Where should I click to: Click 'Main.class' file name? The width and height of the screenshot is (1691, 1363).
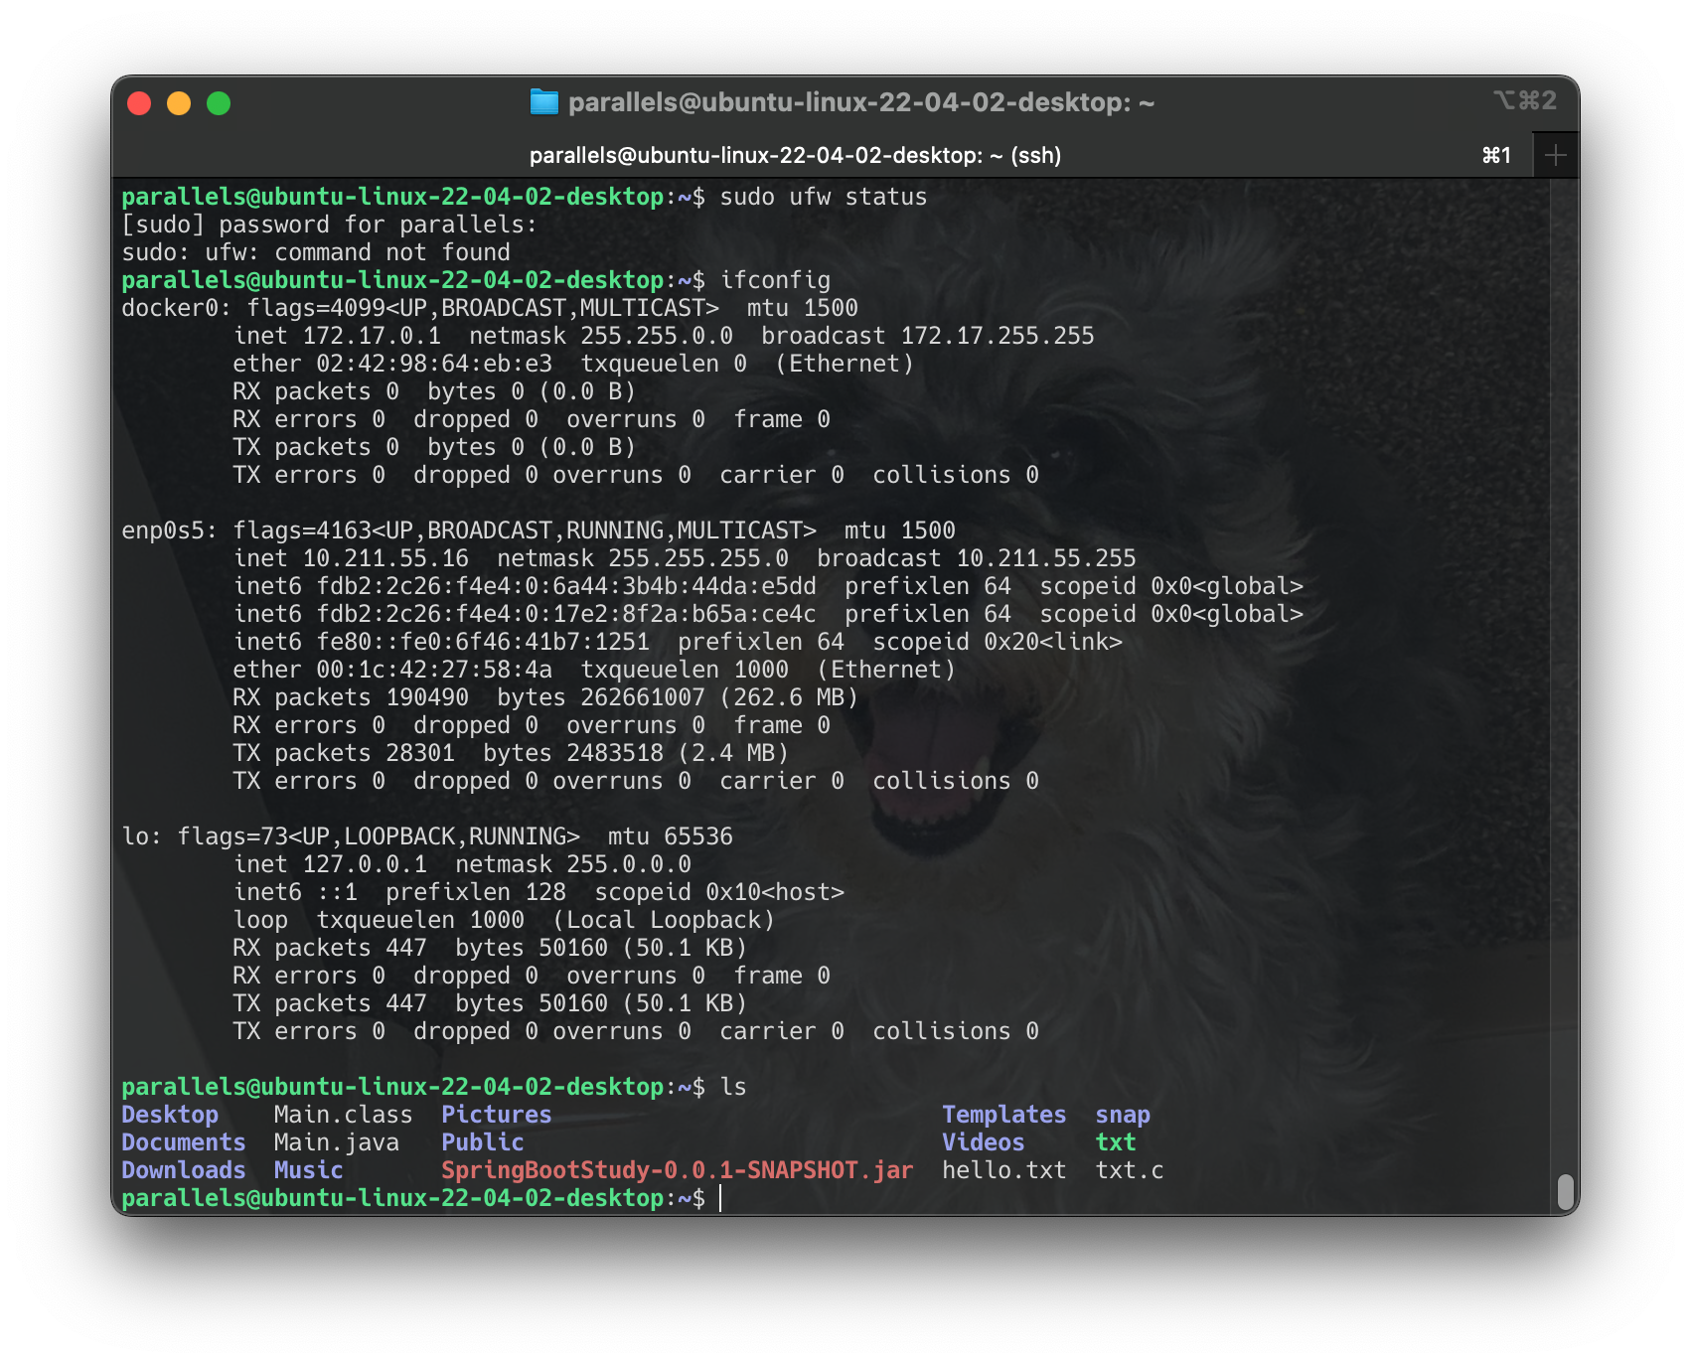[344, 1115]
